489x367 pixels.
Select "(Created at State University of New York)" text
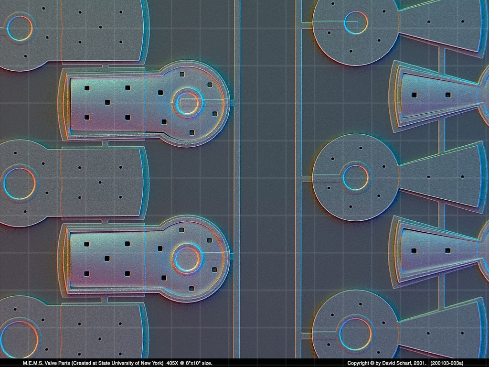(117, 363)
